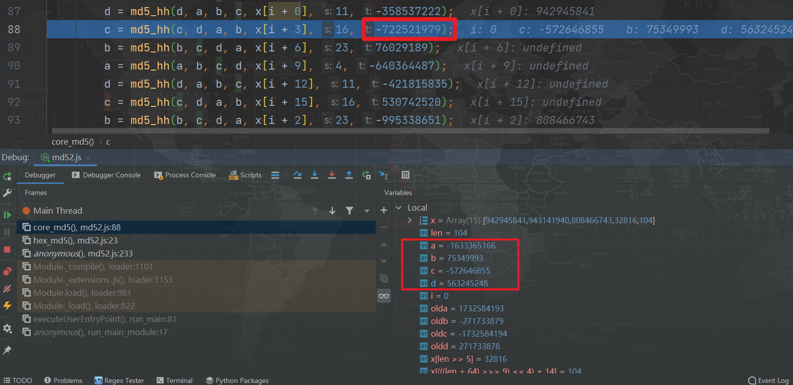Go to next frame down arrow

tap(332, 211)
